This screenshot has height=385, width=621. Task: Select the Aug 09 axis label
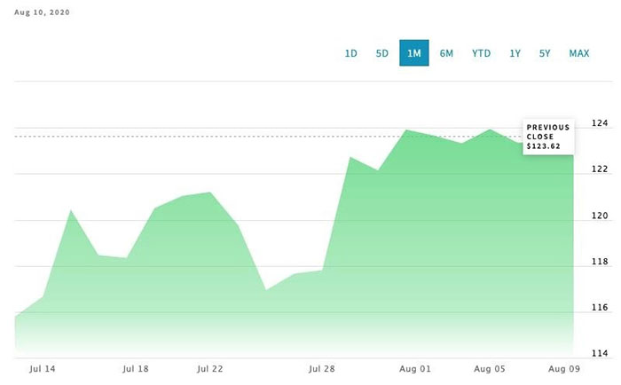(x=562, y=366)
